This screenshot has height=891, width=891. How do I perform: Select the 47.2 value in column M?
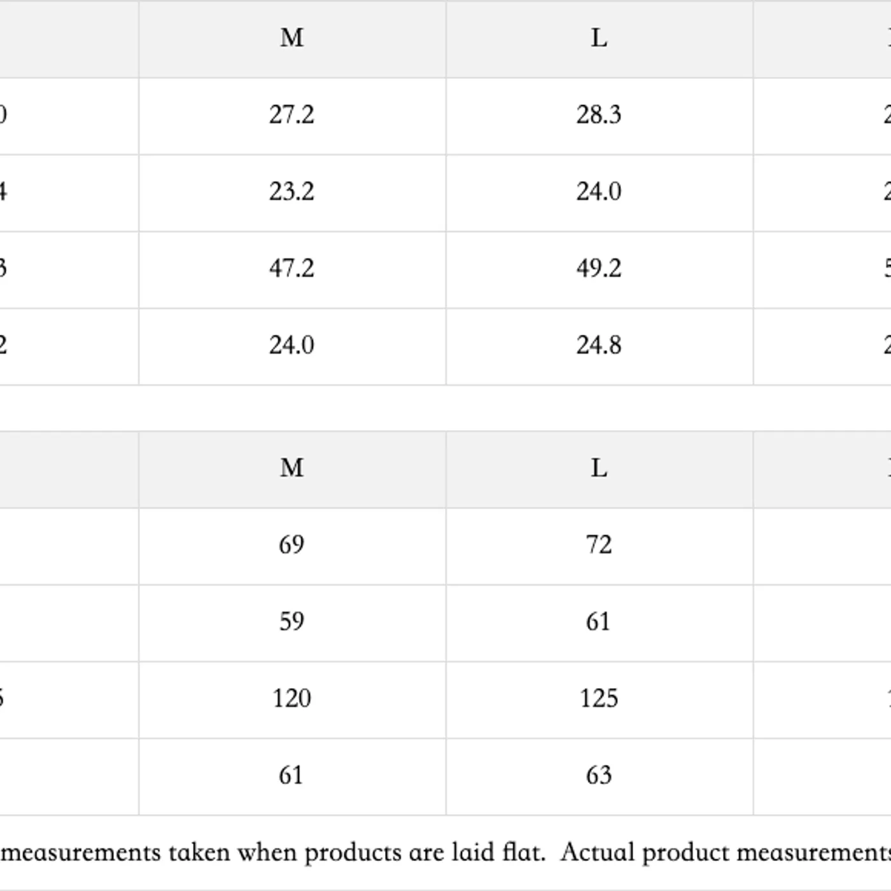(x=291, y=269)
